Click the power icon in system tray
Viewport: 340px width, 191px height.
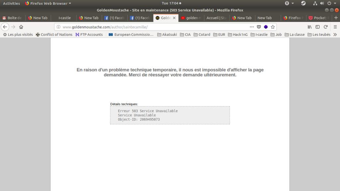tap(329, 3)
